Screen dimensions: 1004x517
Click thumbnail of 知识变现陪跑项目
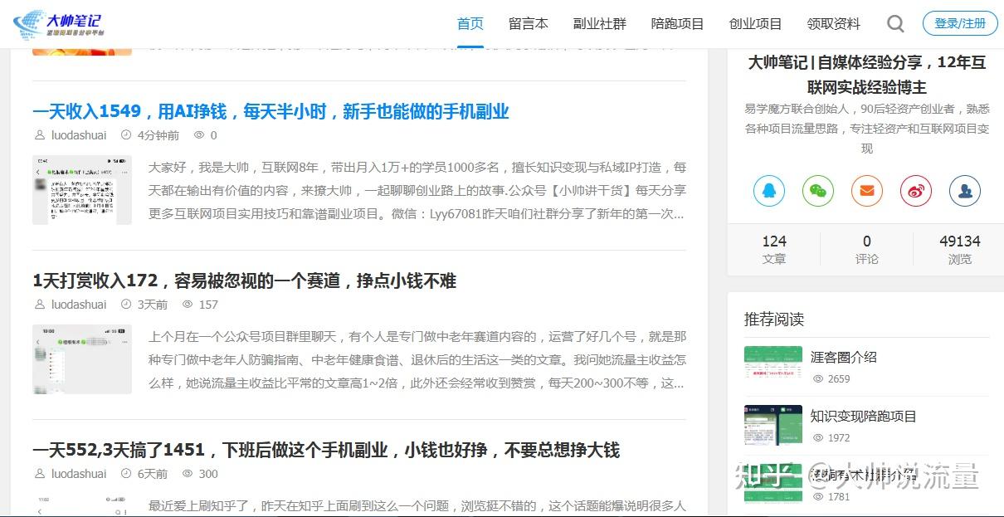click(773, 426)
